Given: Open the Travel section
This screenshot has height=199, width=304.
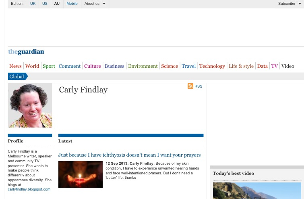Looking at the screenshot, I should 189,66.
